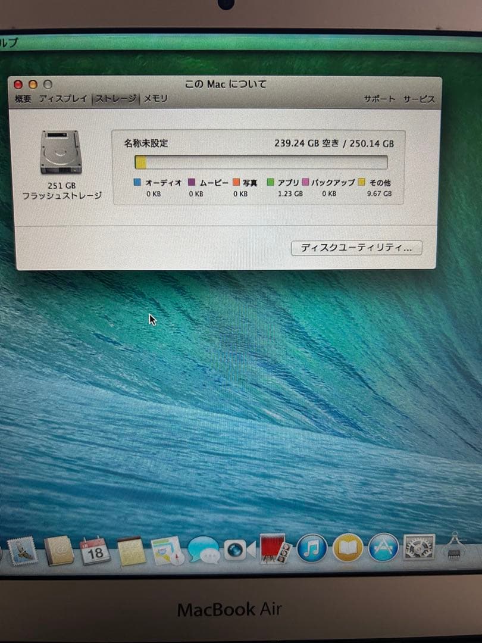This screenshot has height=643, width=482.
Task: Open Messages from the Dock
Action: [x=204, y=550]
